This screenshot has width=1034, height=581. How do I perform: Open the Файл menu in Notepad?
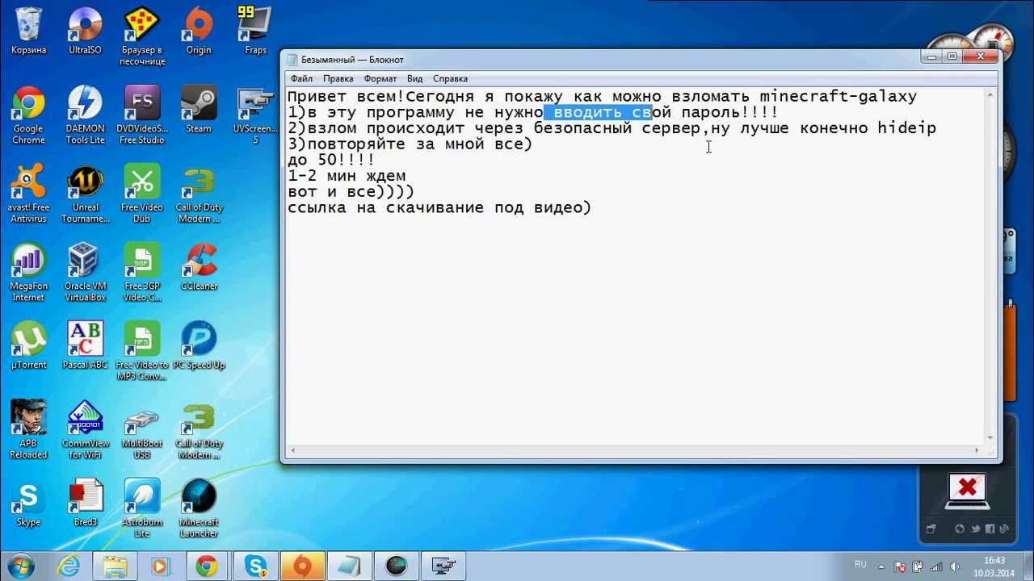(301, 79)
